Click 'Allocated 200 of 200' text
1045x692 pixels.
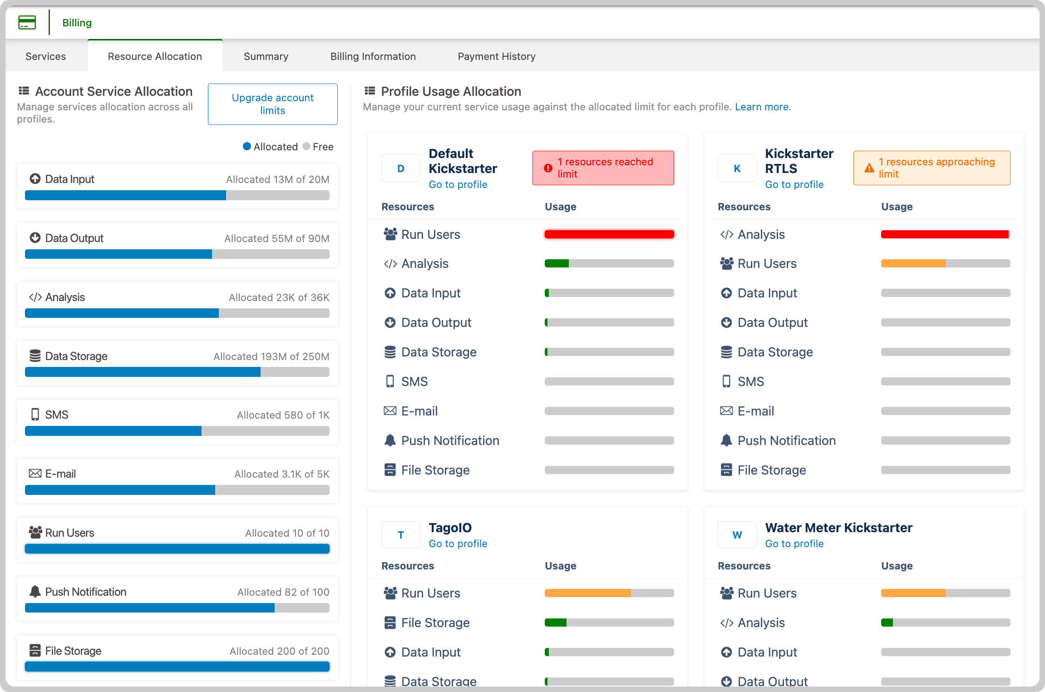[x=280, y=651]
